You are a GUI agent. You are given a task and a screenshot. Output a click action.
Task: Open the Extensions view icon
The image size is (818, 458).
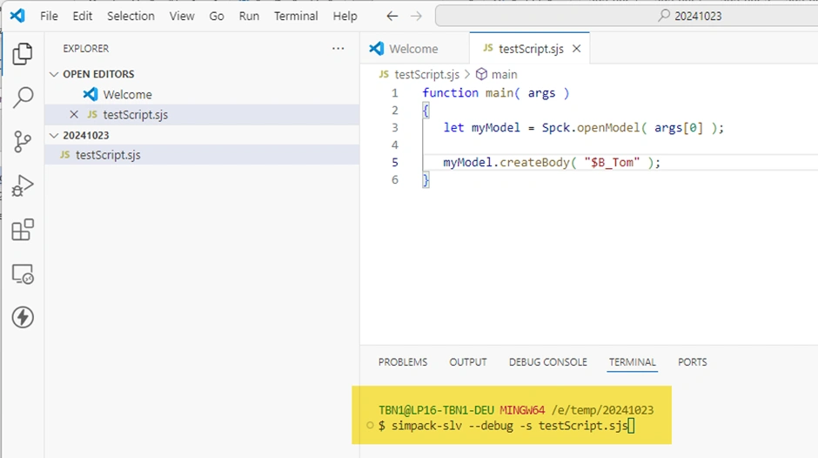point(23,230)
